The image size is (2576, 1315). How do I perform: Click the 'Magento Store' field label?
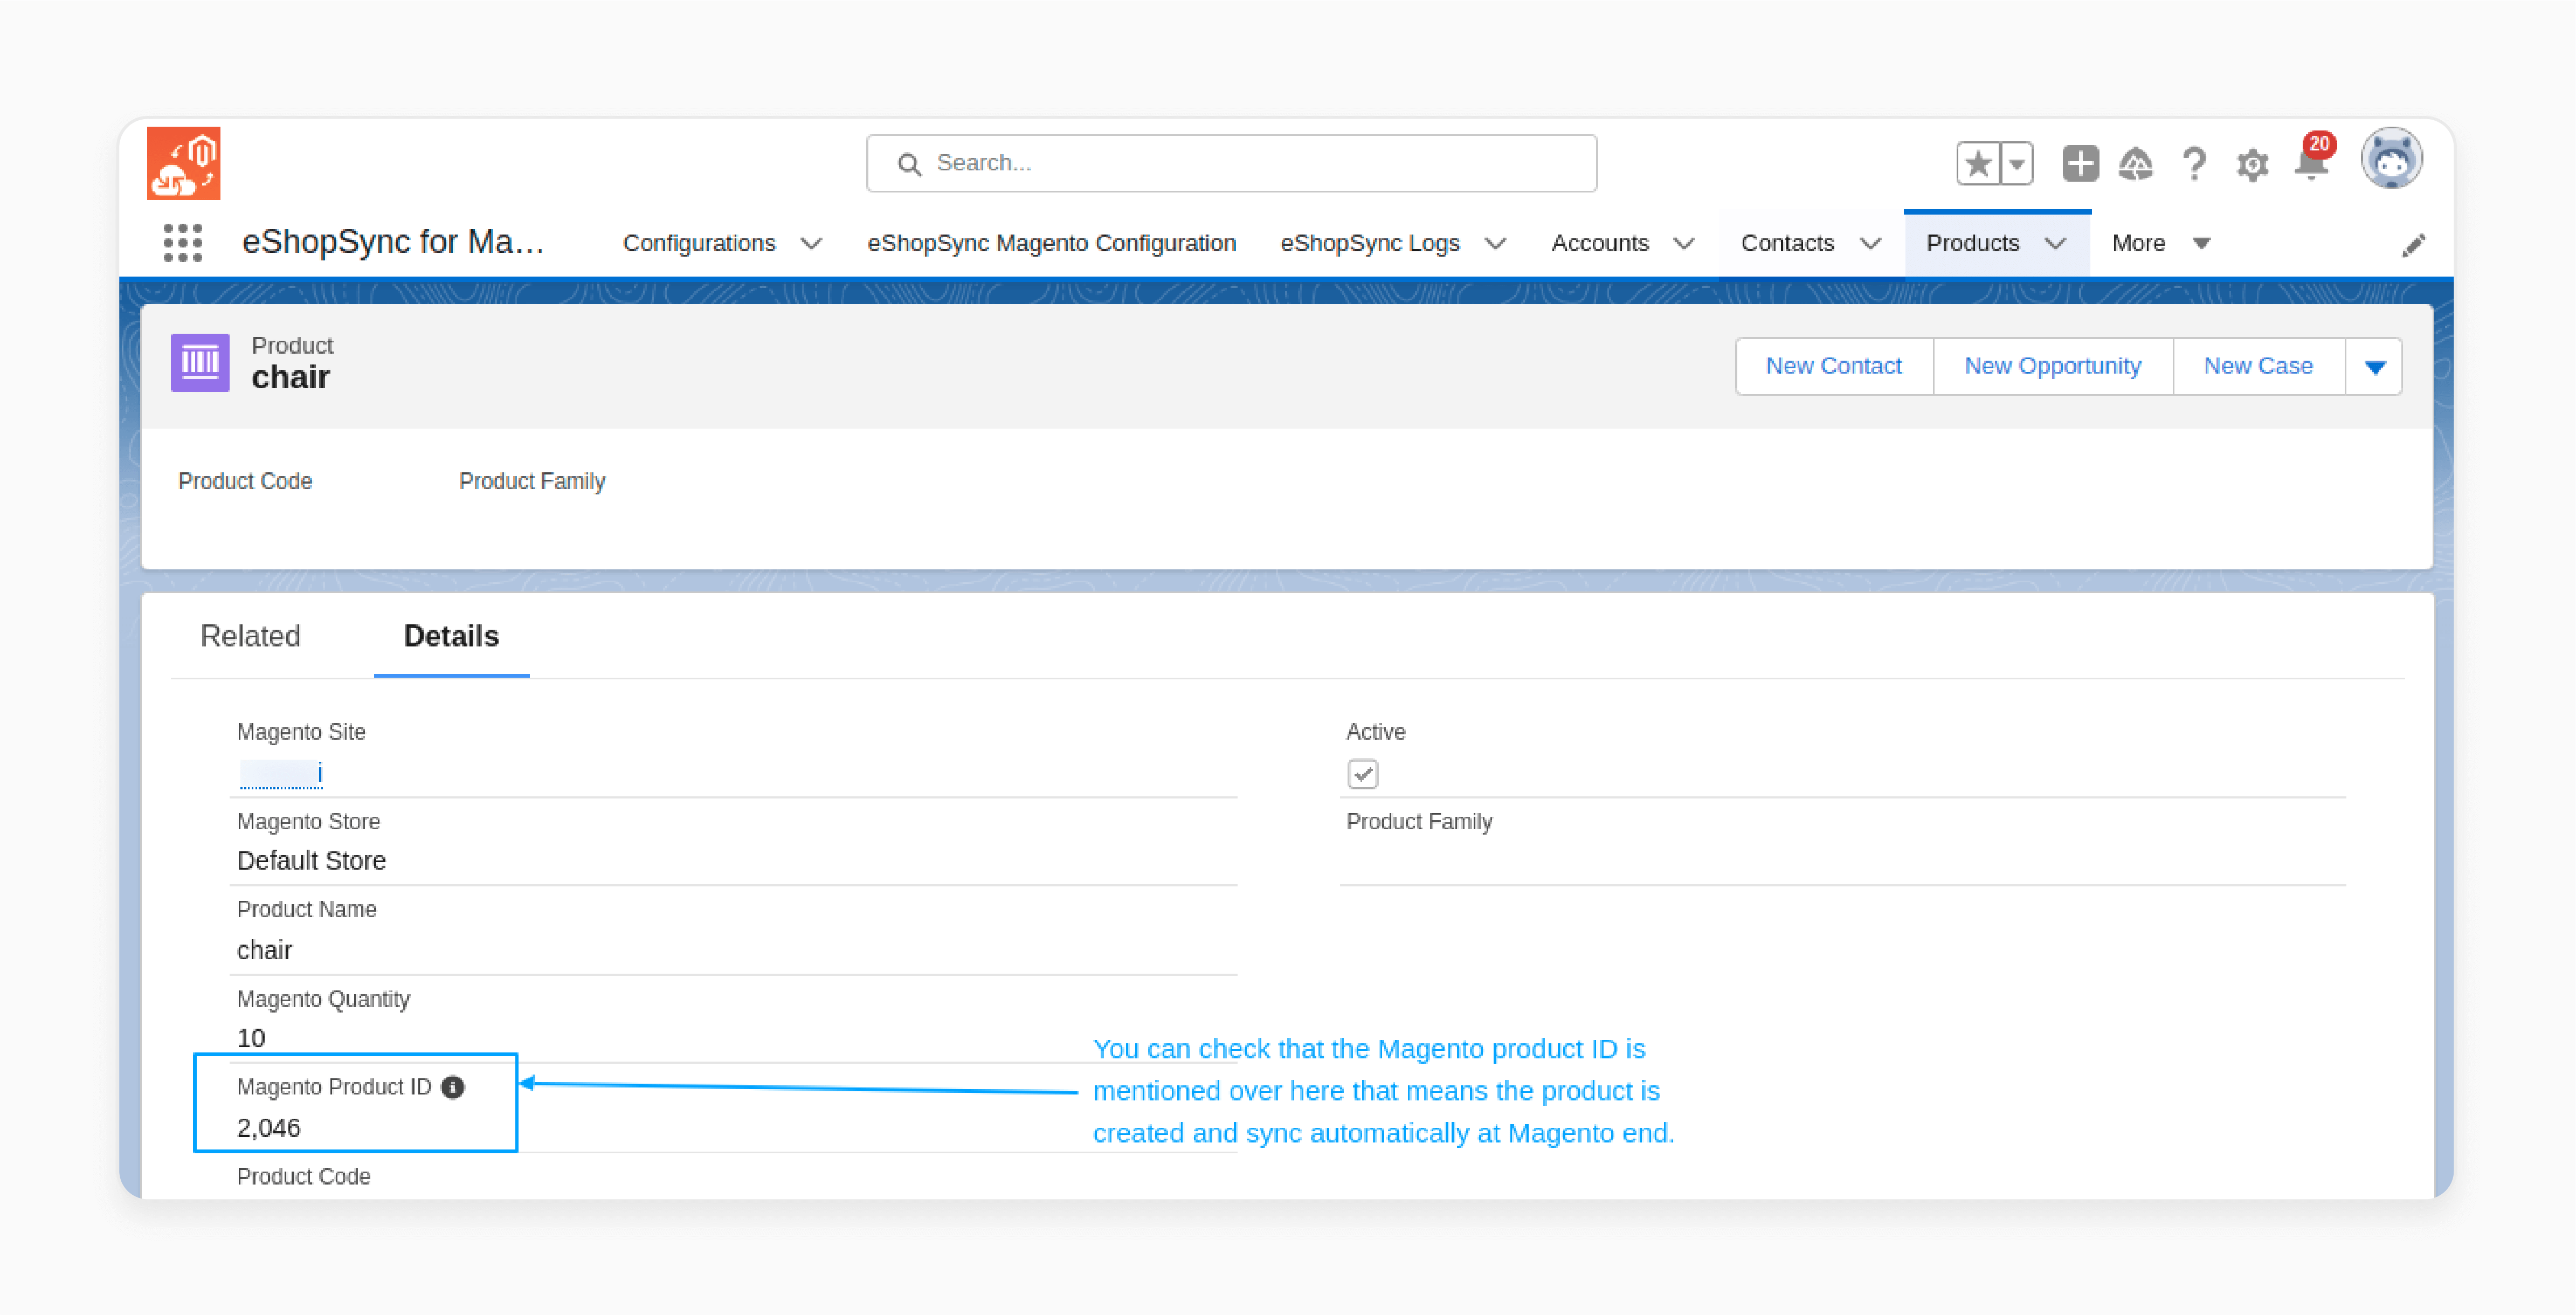308,822
